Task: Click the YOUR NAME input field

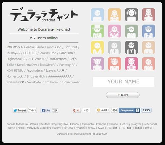Action: point(123,82)
